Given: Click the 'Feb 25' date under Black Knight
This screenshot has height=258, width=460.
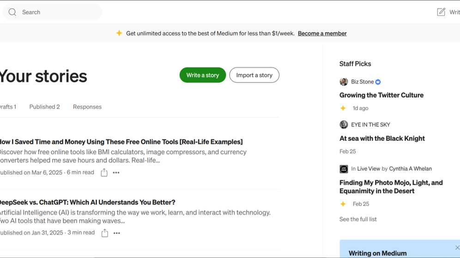Looking at the screenshot, I should (x=348, y=151).
